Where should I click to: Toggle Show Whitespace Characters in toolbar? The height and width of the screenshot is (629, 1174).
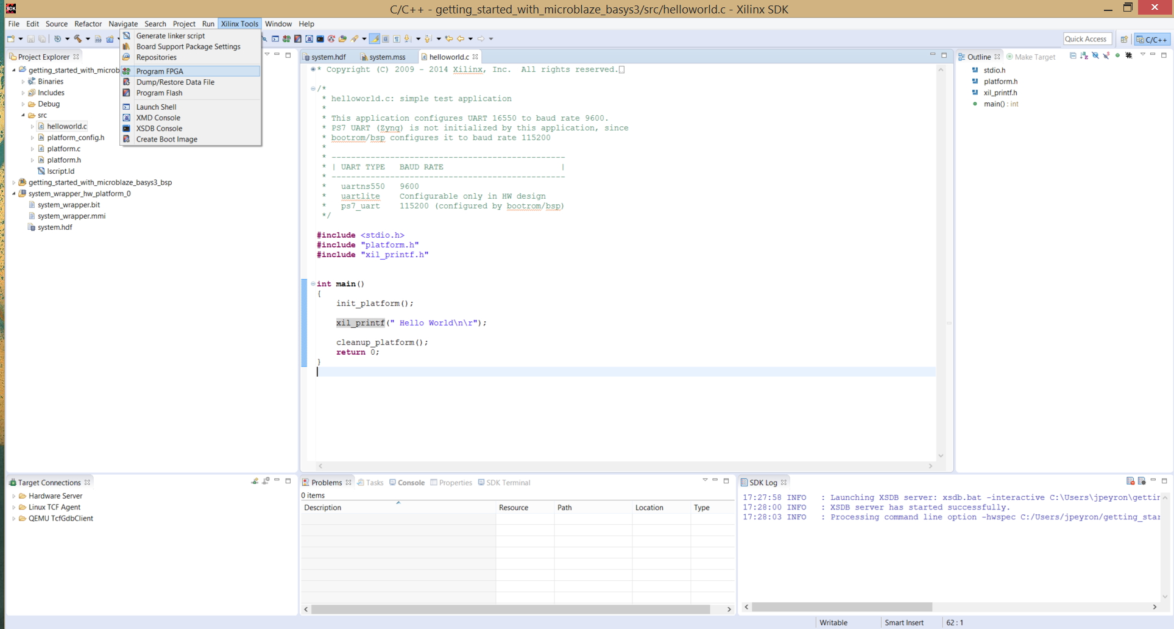click(x=397, y=39)
